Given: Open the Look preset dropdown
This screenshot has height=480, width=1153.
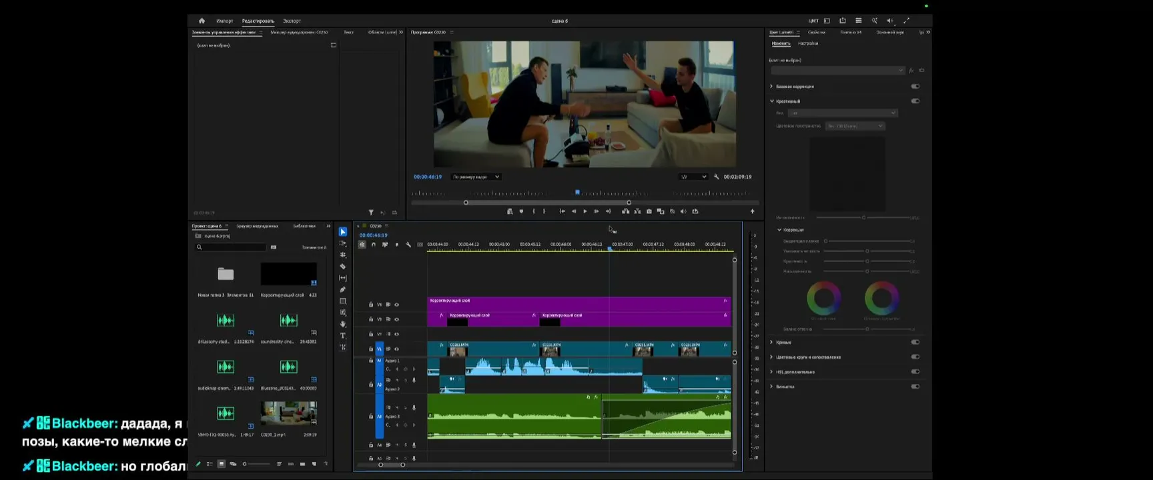Looking at the screenshot, I should (x=843, y=113).
